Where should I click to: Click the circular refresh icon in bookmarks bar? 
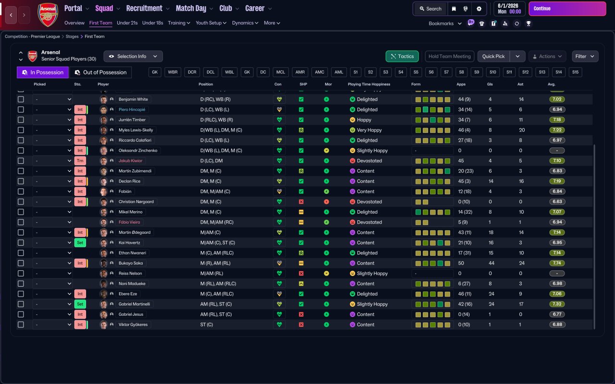(x=517, y=24)
